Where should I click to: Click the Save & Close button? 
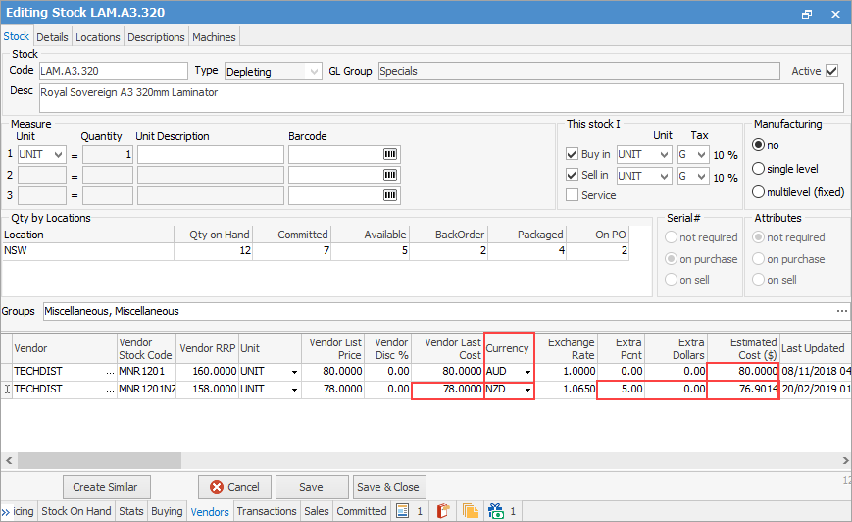point(388,487)
